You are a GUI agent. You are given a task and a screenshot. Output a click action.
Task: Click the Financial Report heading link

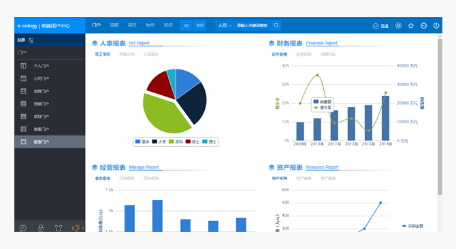point(322,43)
